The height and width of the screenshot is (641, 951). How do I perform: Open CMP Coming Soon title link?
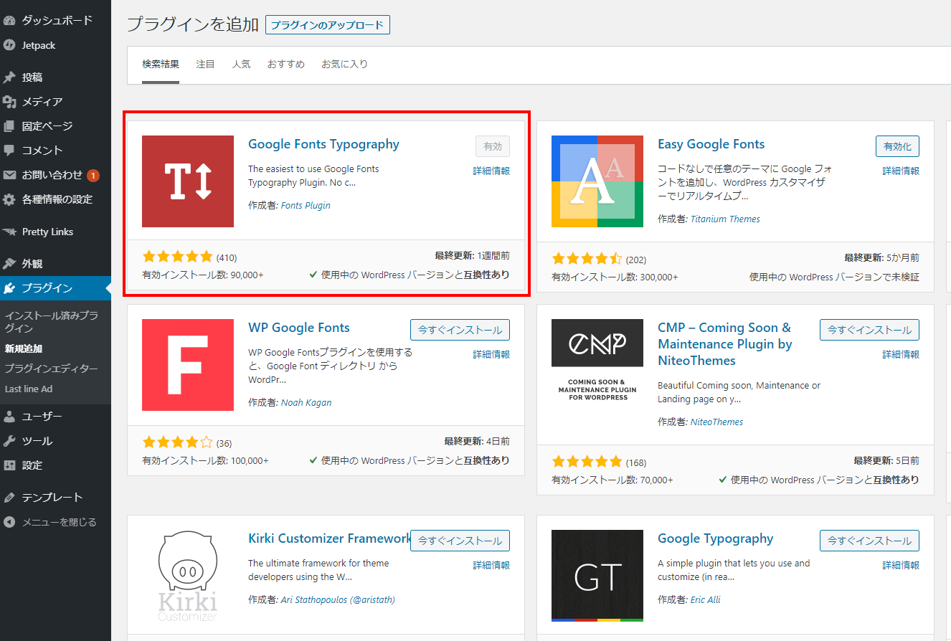coord(725,344)
